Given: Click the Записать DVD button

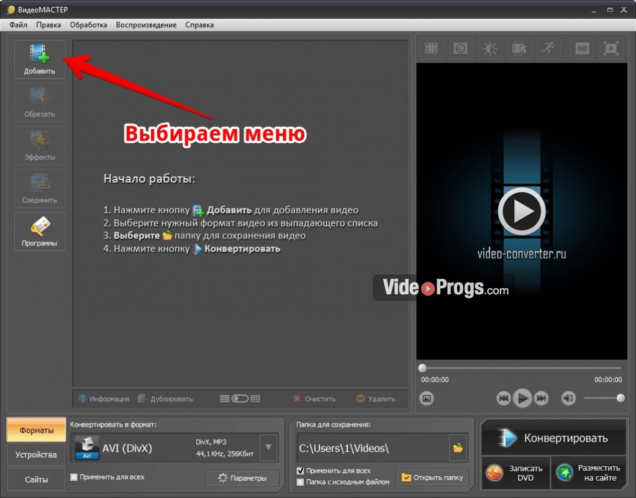Looking at the screenshot, I should click(516, 473).
